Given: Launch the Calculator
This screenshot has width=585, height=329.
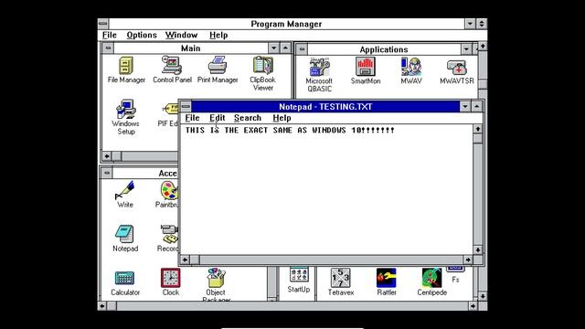Looking at the screenshot, I should point(125,282).
